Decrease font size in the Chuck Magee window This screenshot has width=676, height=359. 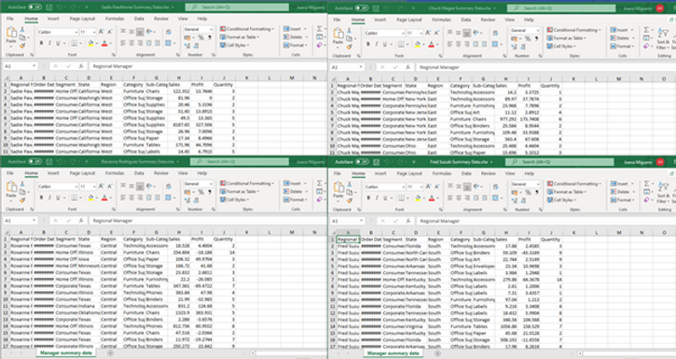[436, 33]
